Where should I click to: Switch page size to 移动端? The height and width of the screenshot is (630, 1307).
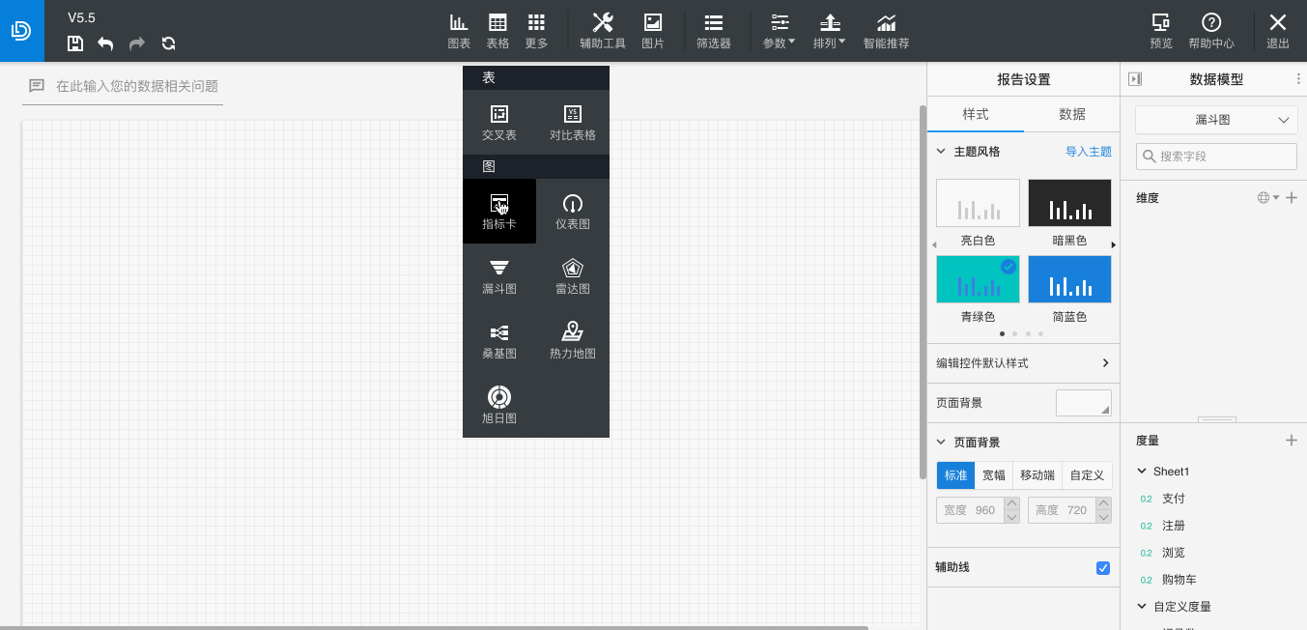coord(1037,475)
